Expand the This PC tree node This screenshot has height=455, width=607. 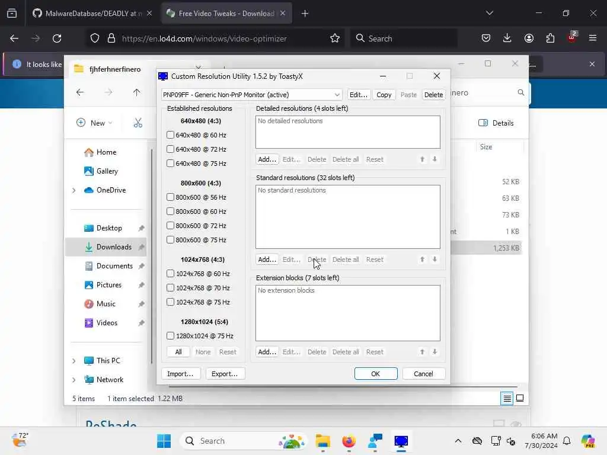point(74,361)
